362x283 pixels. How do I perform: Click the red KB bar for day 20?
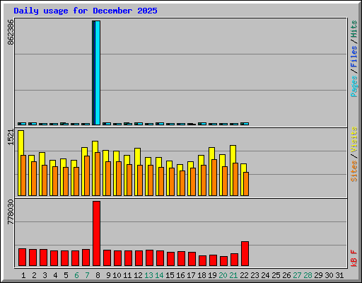[x=223, y=261]
